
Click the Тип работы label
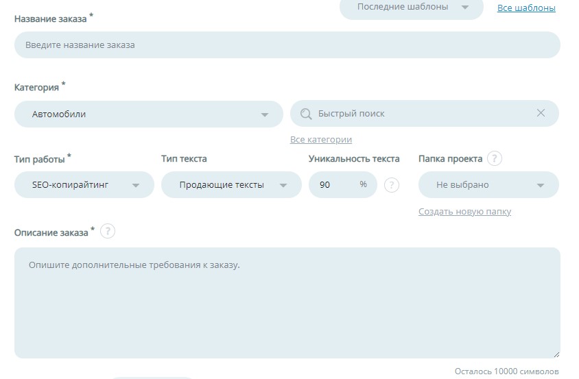click(40, 160)
